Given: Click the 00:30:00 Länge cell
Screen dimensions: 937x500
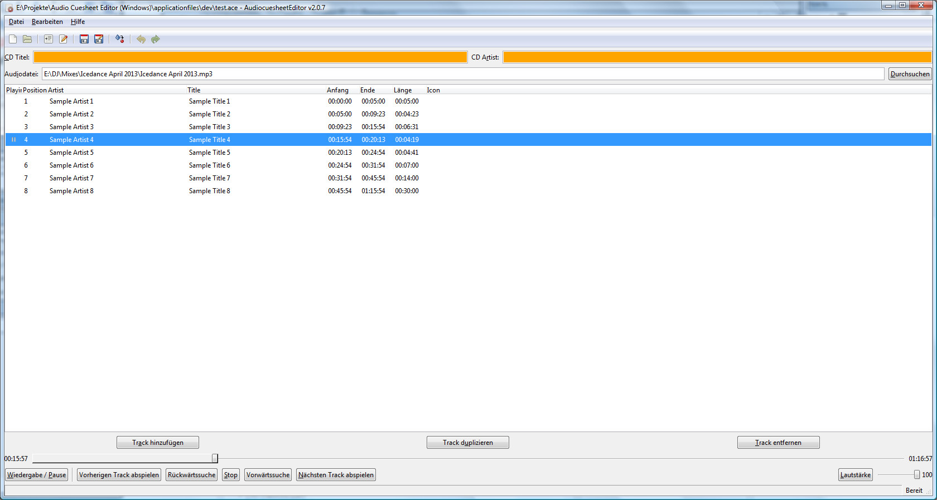Looking at the screenshot, I should click(407, 191).
